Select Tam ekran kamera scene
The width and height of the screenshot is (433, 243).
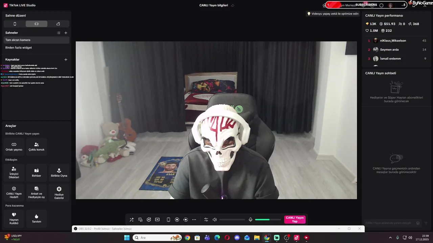37,40
